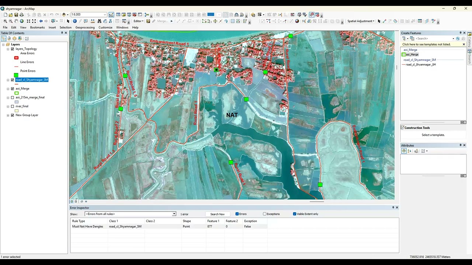
Task: Sort errors by Exception column
Action: 255,221
